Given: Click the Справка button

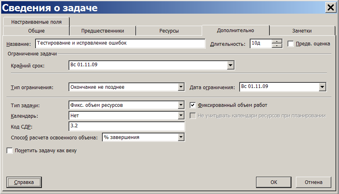Looking at the screenshot, I should [24, 182].
